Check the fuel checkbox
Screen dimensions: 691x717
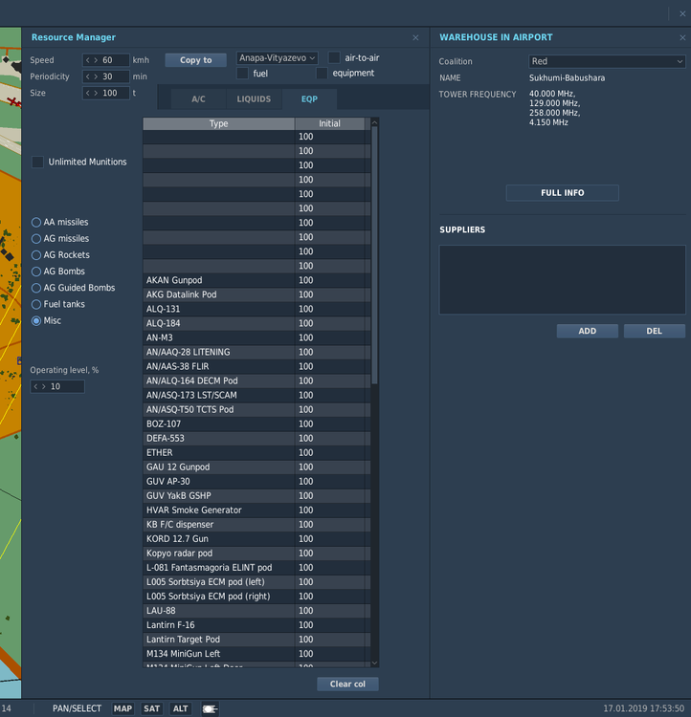click(x=243, y=74)
